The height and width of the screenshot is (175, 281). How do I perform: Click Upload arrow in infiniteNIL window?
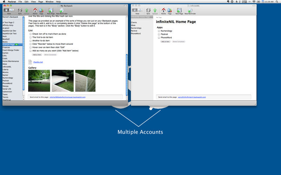pyautogui.click(x=155, y=10)
